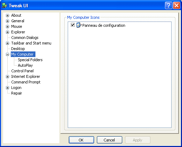This screenshot has height=147, width=182.
Task: Click the OK button
Action: tap(81, 140)
